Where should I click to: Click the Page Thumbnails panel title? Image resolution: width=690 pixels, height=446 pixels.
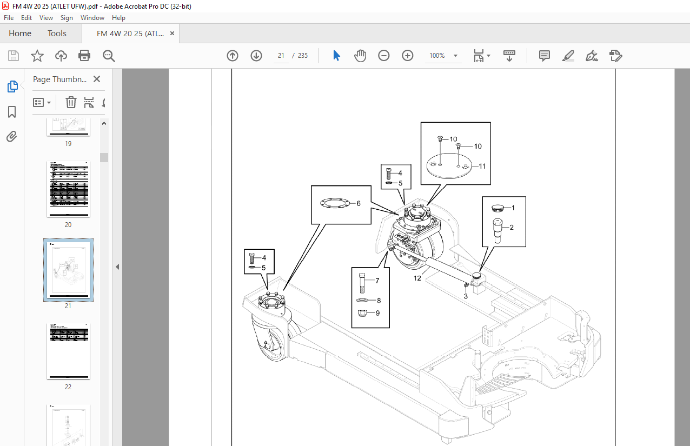59,79
